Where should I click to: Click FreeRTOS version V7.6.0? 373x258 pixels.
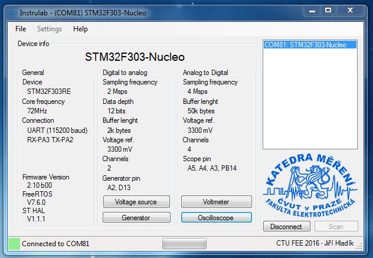(36, 203)
